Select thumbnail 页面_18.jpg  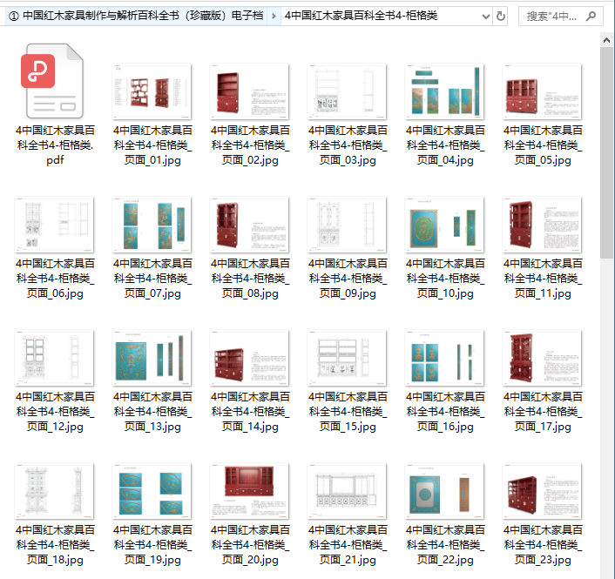(x=54, y=492)
